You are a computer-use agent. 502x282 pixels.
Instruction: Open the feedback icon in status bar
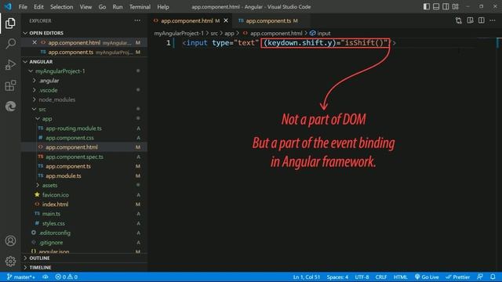[x=480, y=277]
